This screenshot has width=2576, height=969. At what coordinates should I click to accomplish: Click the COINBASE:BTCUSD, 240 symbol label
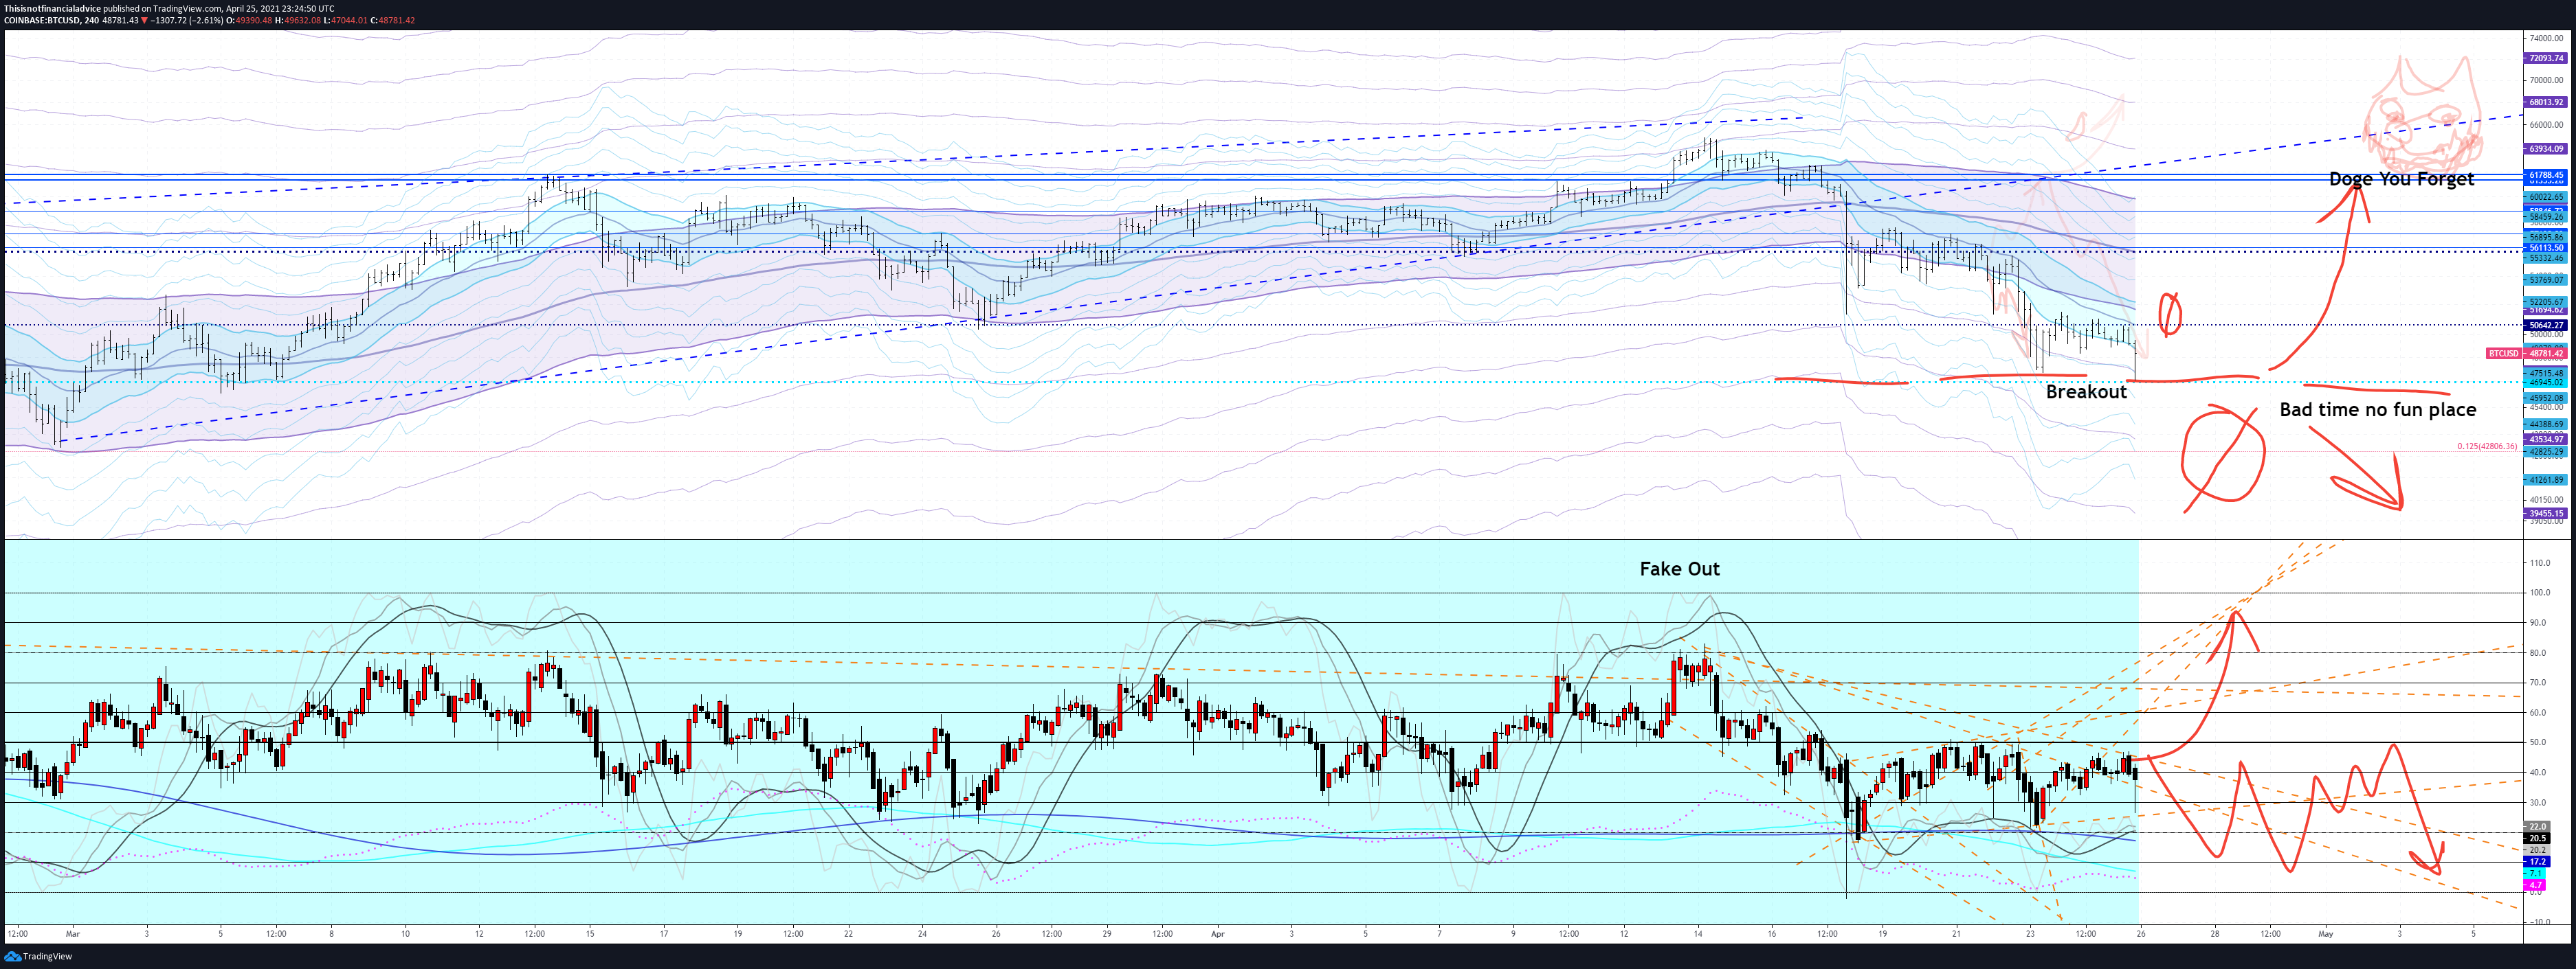click(51, 20)
